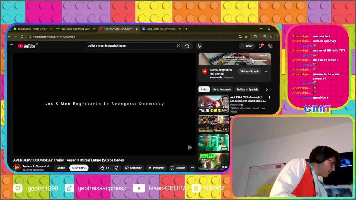Start voice search with microphone icon
This screenshot has height=200, width=356.
coord(199,46)
